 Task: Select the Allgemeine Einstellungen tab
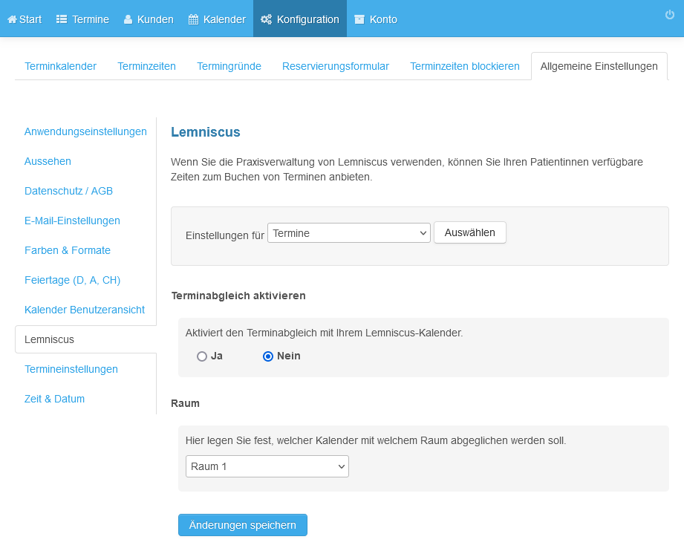[x=599, y=66]
